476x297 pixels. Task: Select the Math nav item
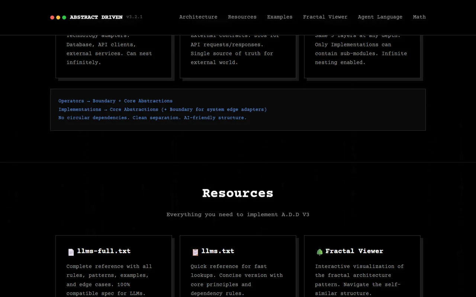pos(419,17)
